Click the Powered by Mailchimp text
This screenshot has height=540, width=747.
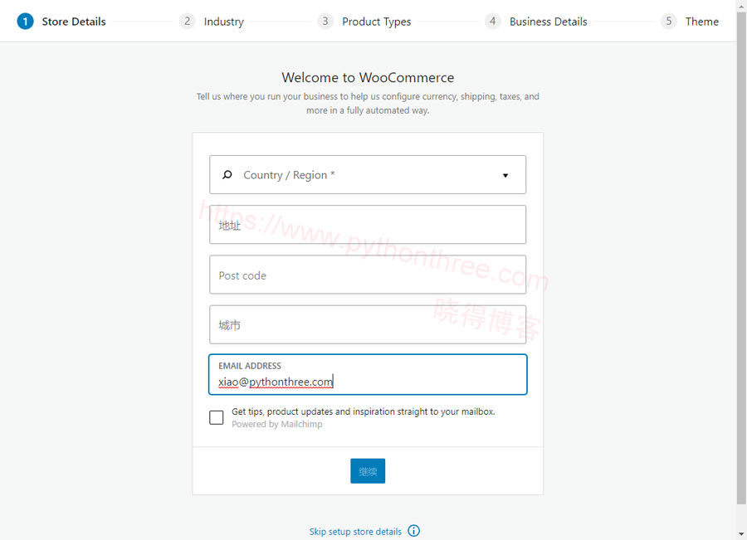tap(276, 425)
